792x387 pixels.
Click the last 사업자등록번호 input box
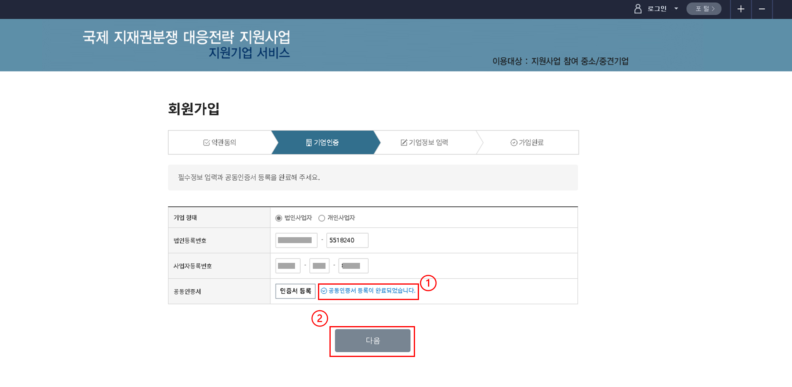[353, 266]
